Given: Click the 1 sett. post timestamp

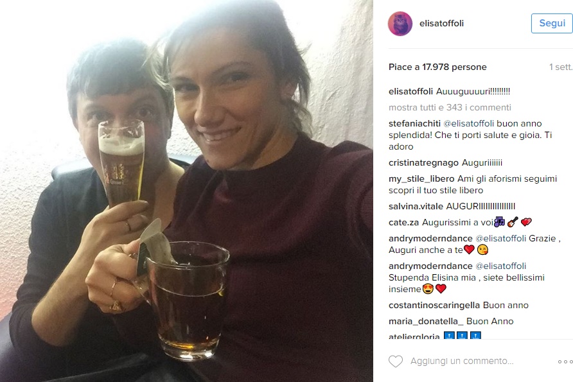Looking at the screenshot, I should tap(561, 67).
